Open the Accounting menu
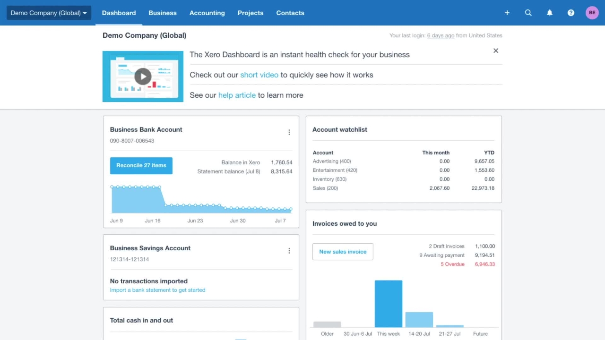This screenshot has width=605, height=340. [207, 13]
